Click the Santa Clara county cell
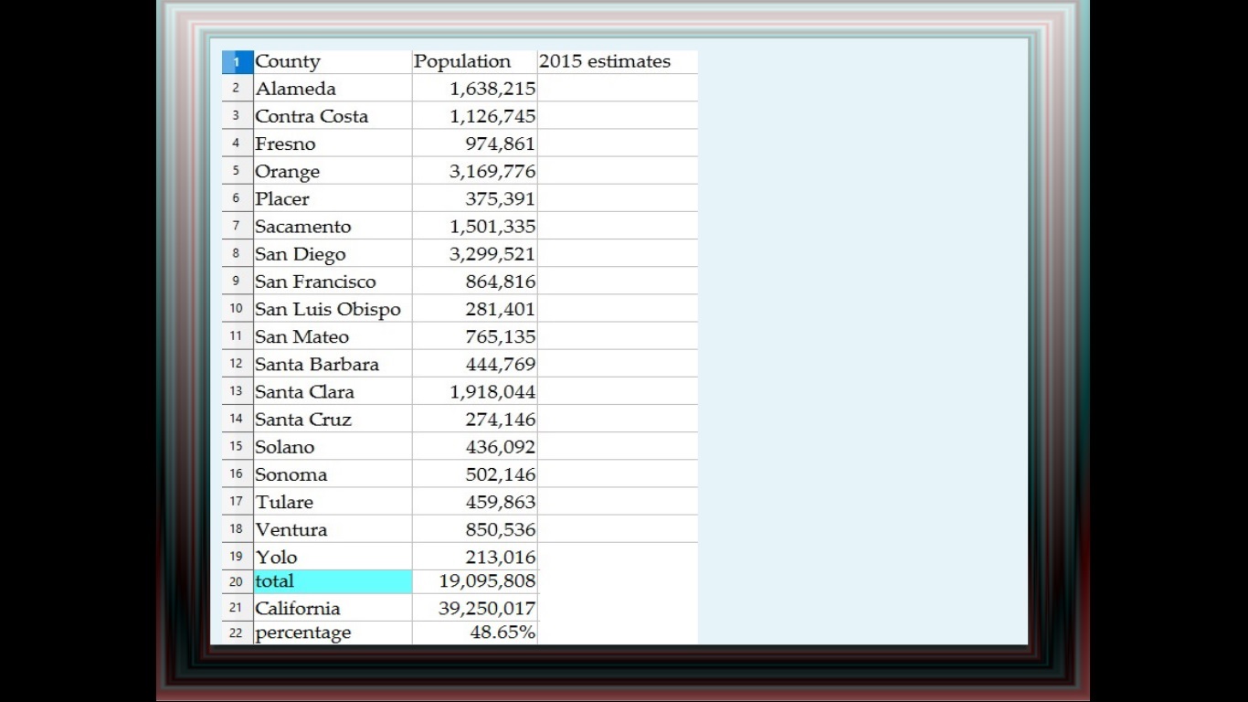Screen dimensions: 1248x702 tap(304, 391)
